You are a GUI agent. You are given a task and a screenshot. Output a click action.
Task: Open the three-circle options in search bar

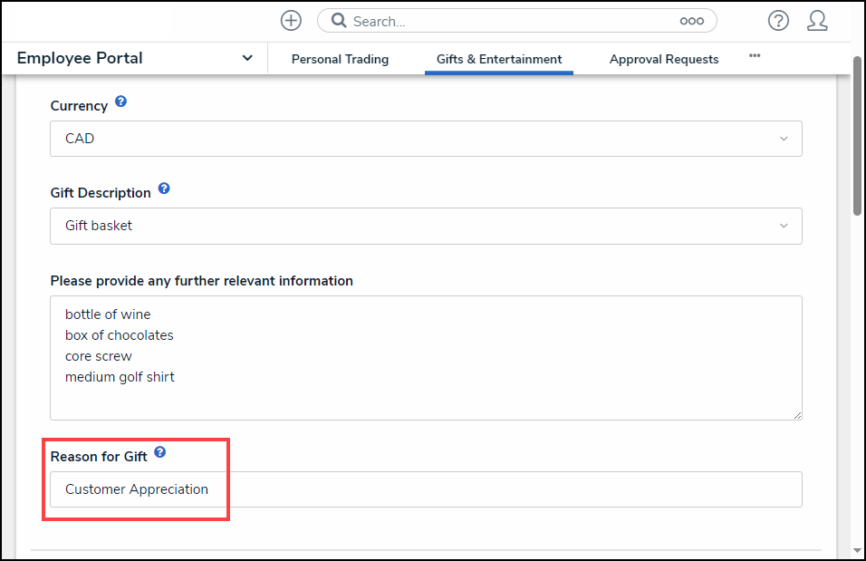691,21
